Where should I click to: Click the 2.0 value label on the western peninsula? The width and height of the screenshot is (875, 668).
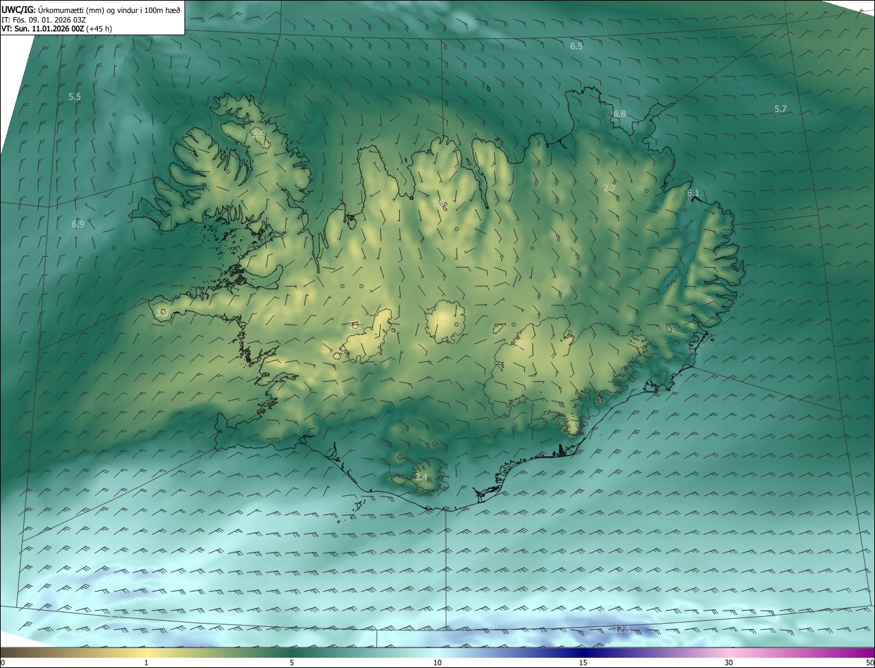[163, 312]
